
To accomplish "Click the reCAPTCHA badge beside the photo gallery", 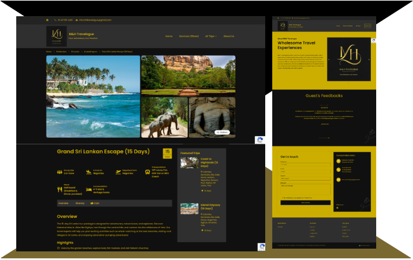I will [260, 140].
